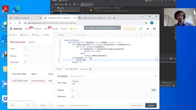Image resolution: width=196 pixels, height=110 pixels.
Task: Click PyCharm intention lightbulb icon
Action: (x=91, y=10)
